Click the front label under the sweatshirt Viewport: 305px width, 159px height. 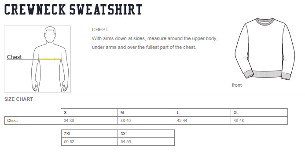(237, 85)
